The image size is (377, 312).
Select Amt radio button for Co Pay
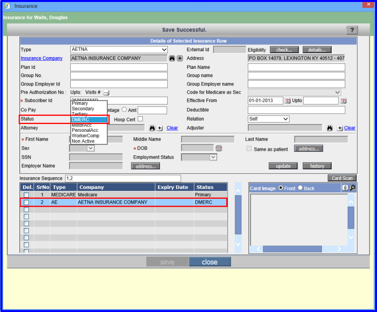[124, 109]
